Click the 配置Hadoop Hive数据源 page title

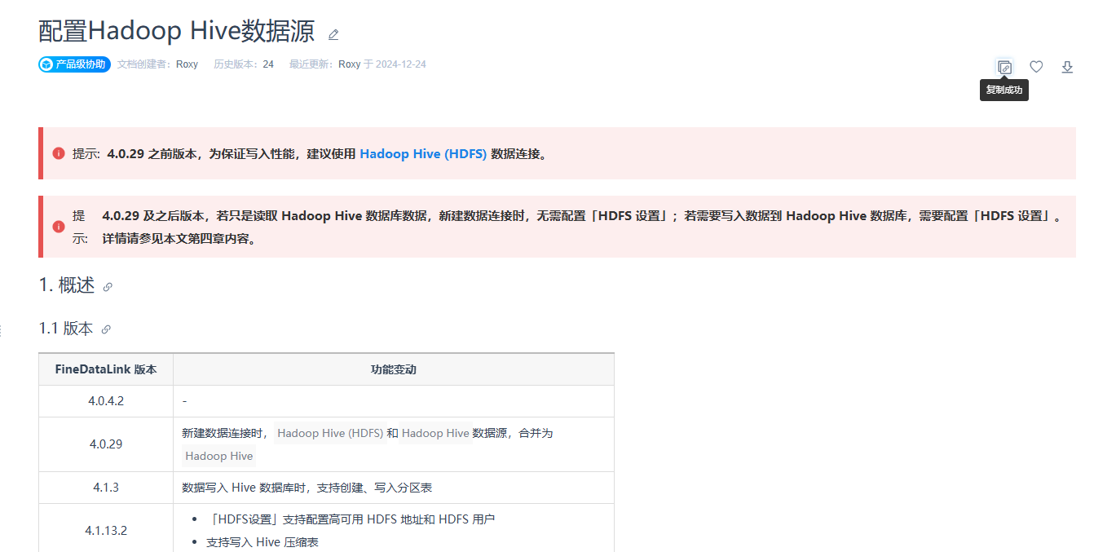pos(177,31)
